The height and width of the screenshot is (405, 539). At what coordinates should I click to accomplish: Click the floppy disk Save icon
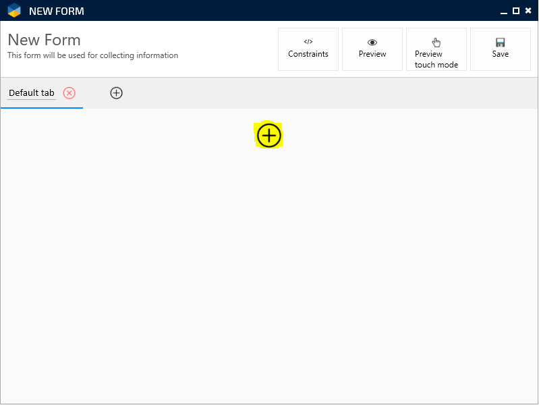pyautogui.click(x=501, y=43)
